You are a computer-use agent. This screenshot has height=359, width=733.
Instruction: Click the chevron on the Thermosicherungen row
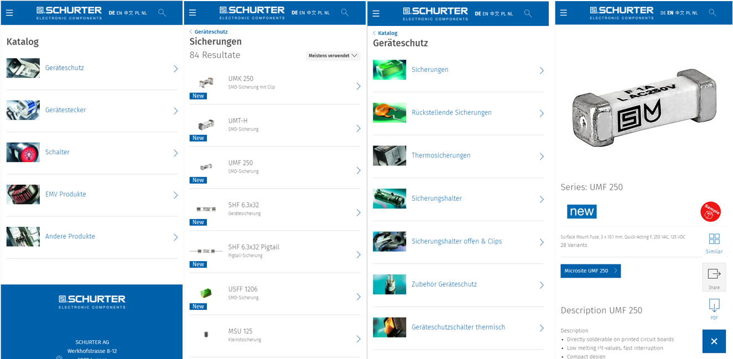pyautogui.click(x=542, y=157)
